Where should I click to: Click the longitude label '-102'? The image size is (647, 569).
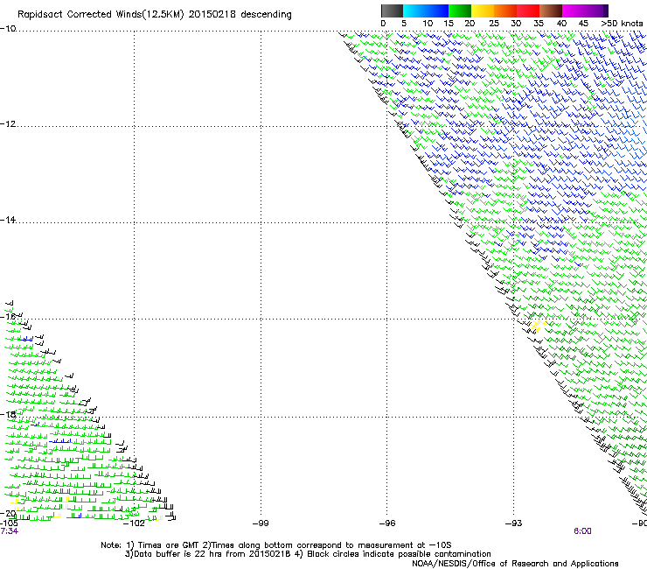(134, 523)
